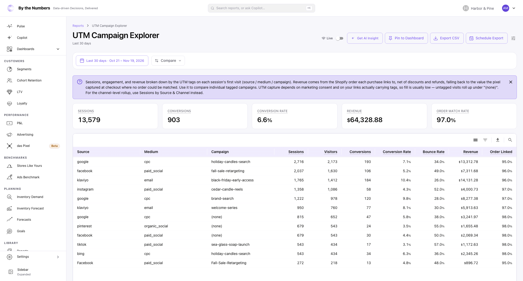Dismiss the info banner with X
Screen dimensions: 523x281
(x=511, y=82)
